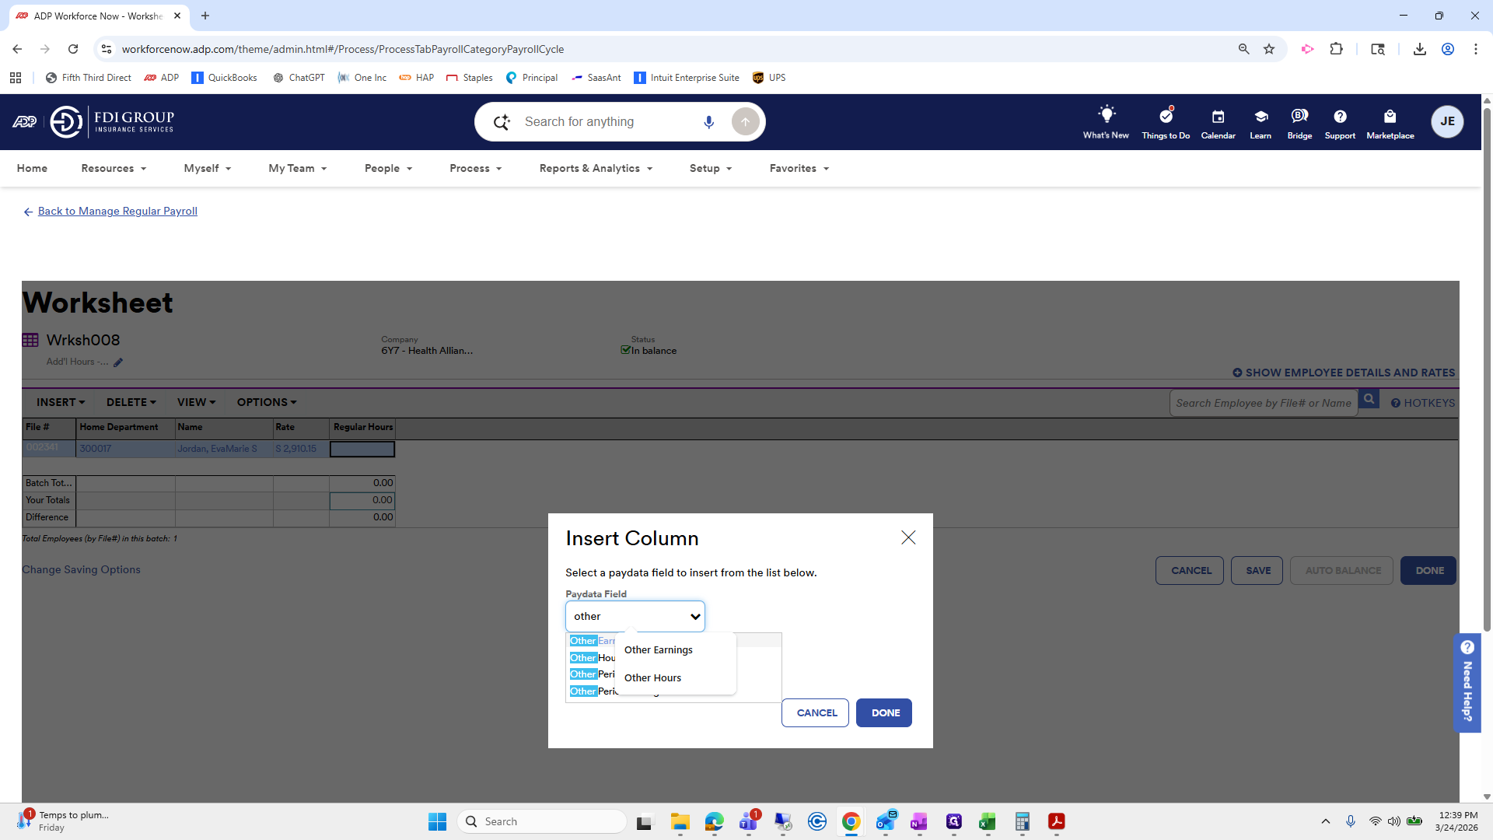Viewport: 1493px width, 840px height.
Task: Open the Things to Do checkmark icon
Action: tap(1166, 117)
